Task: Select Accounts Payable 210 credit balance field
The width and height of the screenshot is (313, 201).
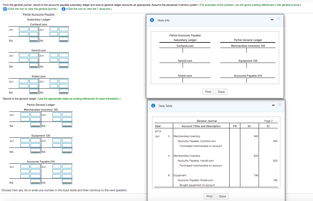Action: [x=67, y=182]
